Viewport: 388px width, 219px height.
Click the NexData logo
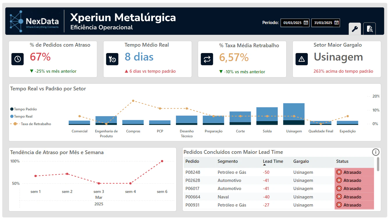pyautogui.click(x=34, y=21)
